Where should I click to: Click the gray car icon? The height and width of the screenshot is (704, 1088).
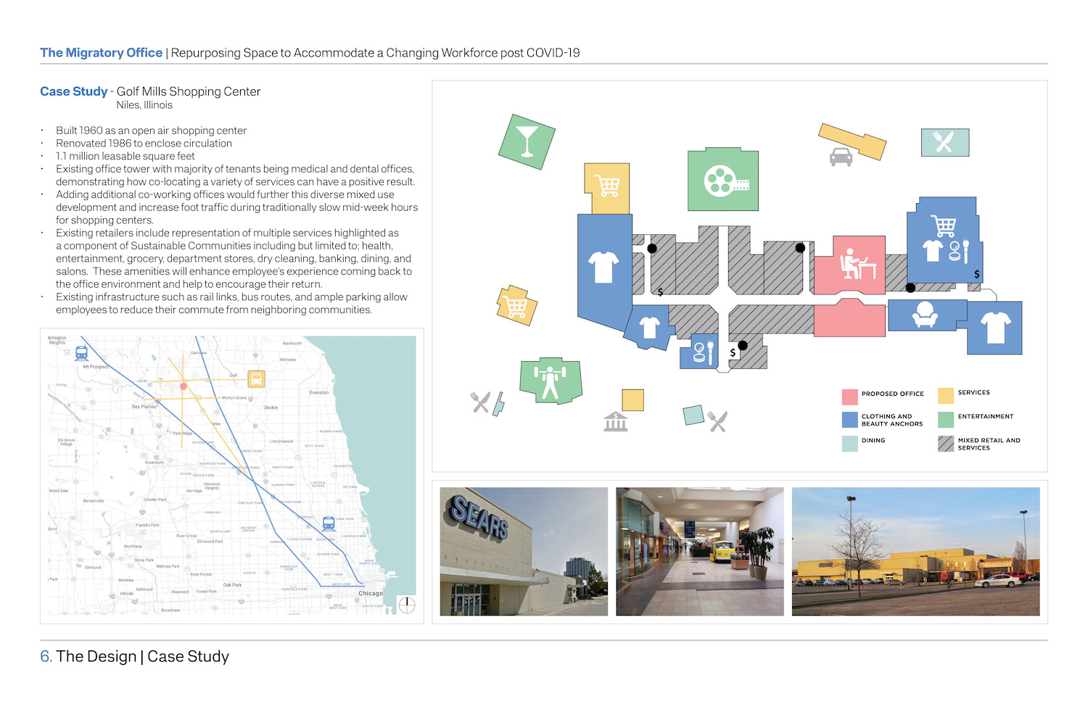click(x=841, y=157)
